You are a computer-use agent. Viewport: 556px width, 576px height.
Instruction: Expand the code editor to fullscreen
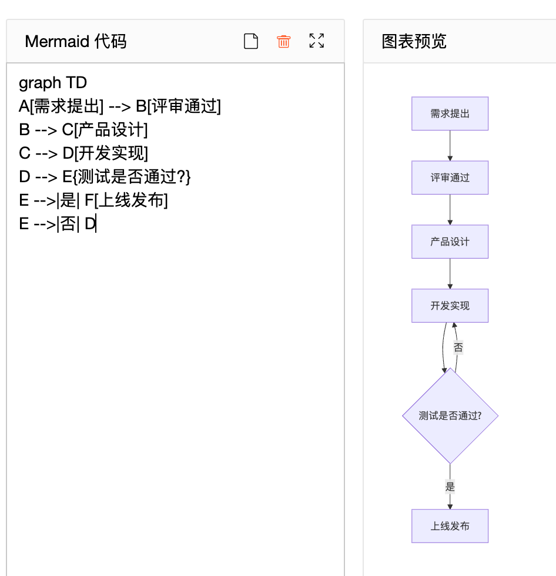(x=317, y=41)
